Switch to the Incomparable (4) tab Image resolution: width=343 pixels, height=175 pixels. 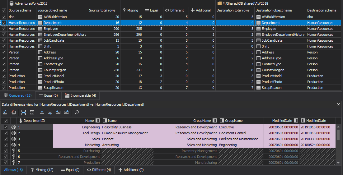pyautogui.click(x=80, y=95)
